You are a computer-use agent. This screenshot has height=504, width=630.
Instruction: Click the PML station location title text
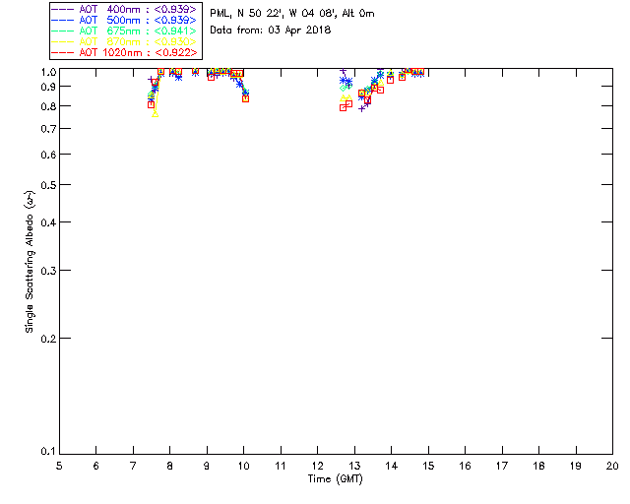click(291, 14)
